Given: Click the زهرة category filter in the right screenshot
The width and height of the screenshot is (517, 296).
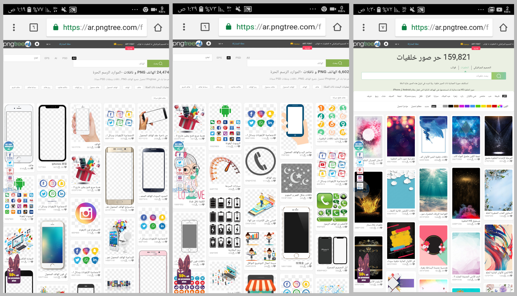Looking at the screenshot, I should point(455,96).
